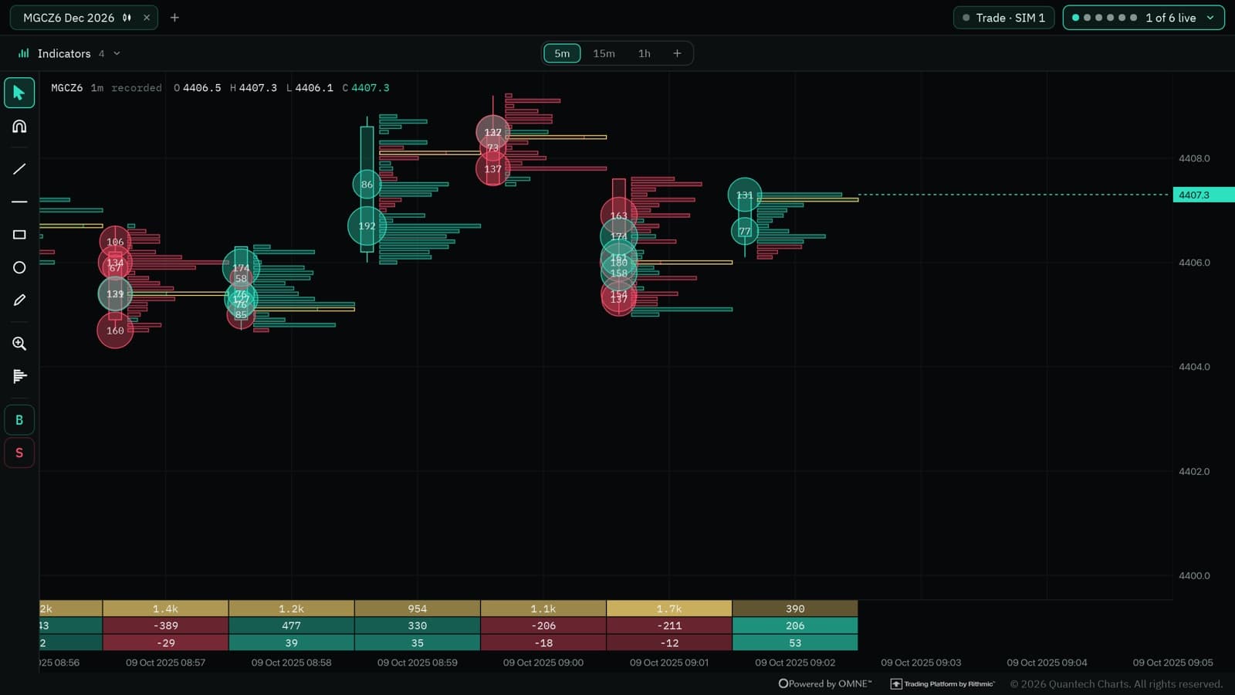Switch to the 5m timeframe
The width and height of the screenshot is (1235, 695).
pos(562,53)
